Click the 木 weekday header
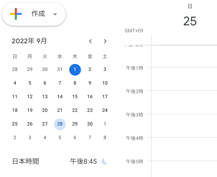 pyautogui.click(x=75, y=56)
